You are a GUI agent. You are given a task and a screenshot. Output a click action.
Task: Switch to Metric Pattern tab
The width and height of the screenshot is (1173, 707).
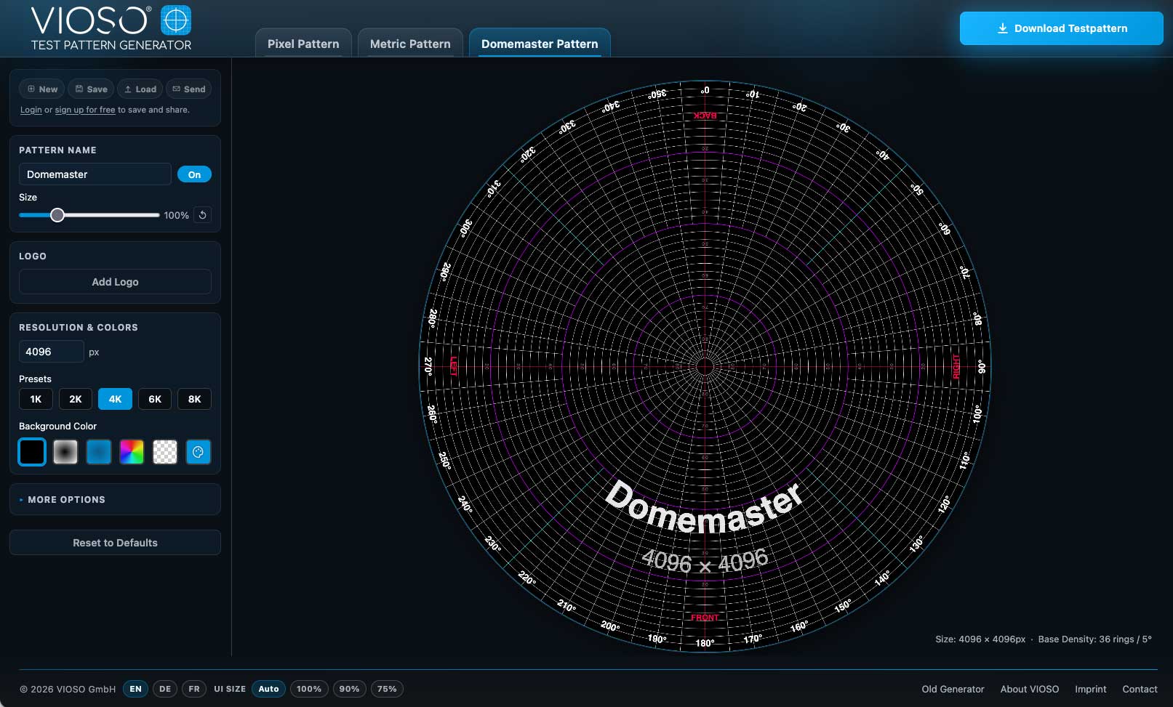(410, 44)
